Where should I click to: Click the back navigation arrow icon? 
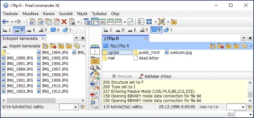tap(5, 22)
